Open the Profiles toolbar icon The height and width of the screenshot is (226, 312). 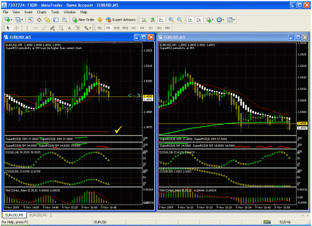[18, 19]
